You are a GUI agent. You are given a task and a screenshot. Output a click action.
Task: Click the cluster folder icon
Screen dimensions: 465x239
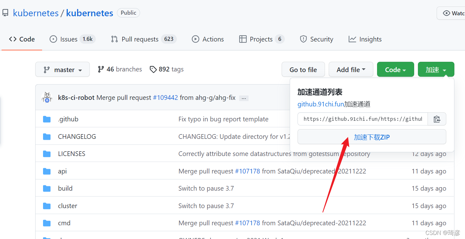[x=47, y=206]
